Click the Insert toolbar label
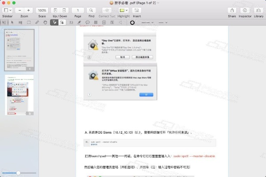266x177 pixels. point(137,16)
